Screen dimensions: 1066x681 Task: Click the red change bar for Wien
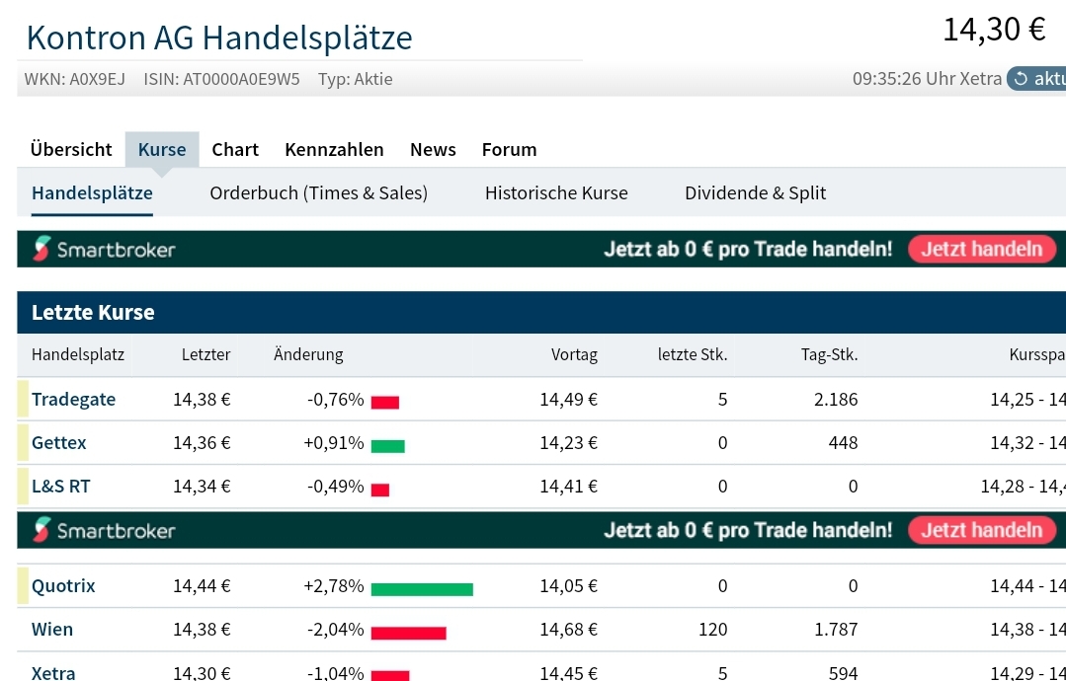(x=407, y=631)
